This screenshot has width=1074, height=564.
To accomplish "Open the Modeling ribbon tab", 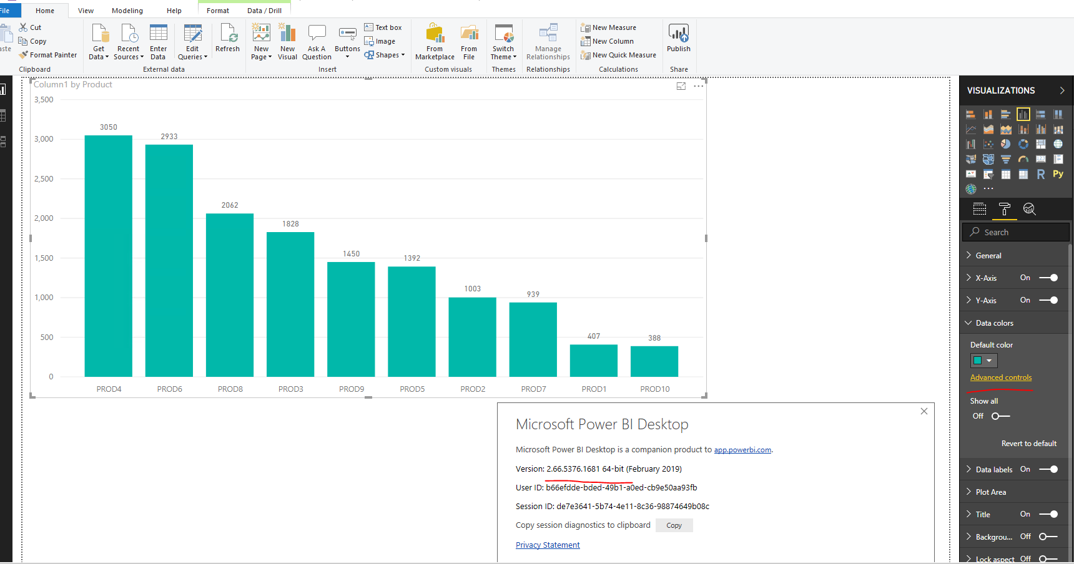I will click(127, 11).
